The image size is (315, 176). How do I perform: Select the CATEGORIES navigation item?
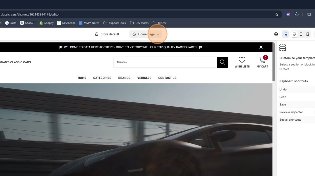click(x=102, y=78)
